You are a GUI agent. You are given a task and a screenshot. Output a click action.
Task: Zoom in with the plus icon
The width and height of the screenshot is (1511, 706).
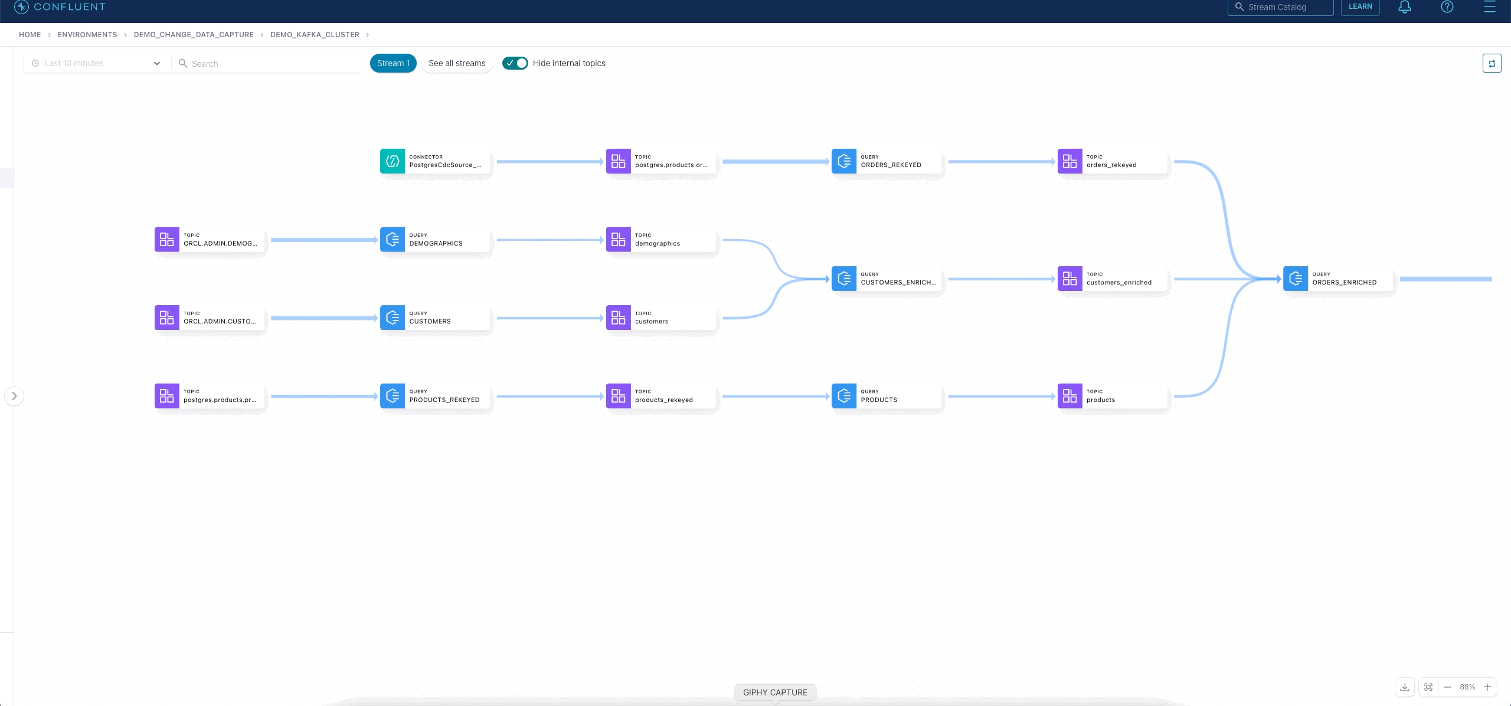(x=1487, y=687)
